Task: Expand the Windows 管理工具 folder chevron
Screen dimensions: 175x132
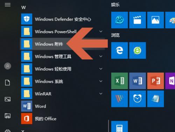Action: tap(101, 56)
